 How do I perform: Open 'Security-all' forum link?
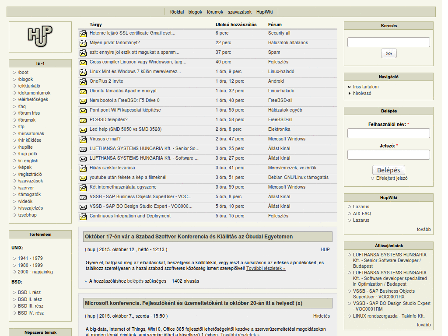[279, 33]
